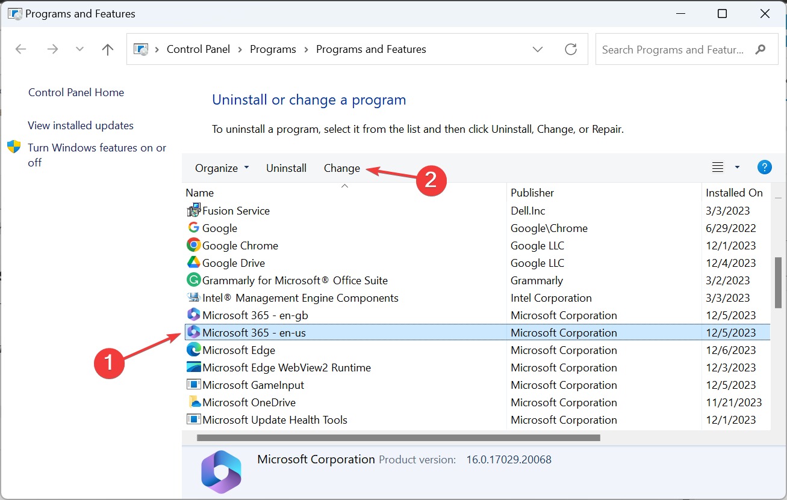The image size is (787, 500).
Task: Click the Back navigation arrow
Action: coord(21,49)
